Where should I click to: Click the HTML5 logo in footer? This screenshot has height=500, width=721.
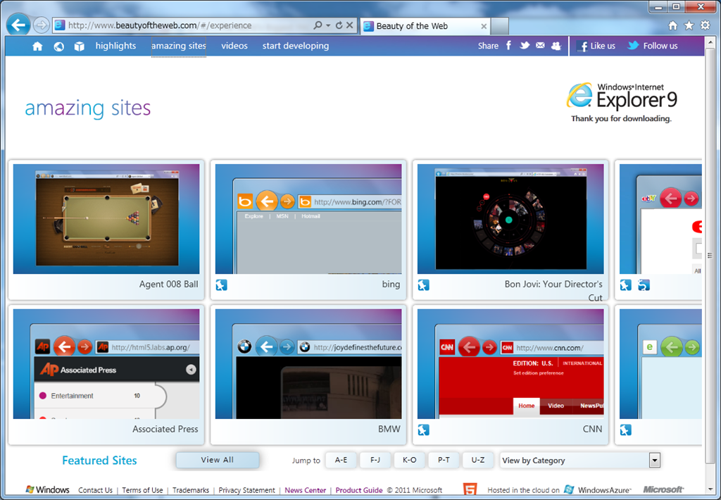pyautogui.click(x=470, y=489)
